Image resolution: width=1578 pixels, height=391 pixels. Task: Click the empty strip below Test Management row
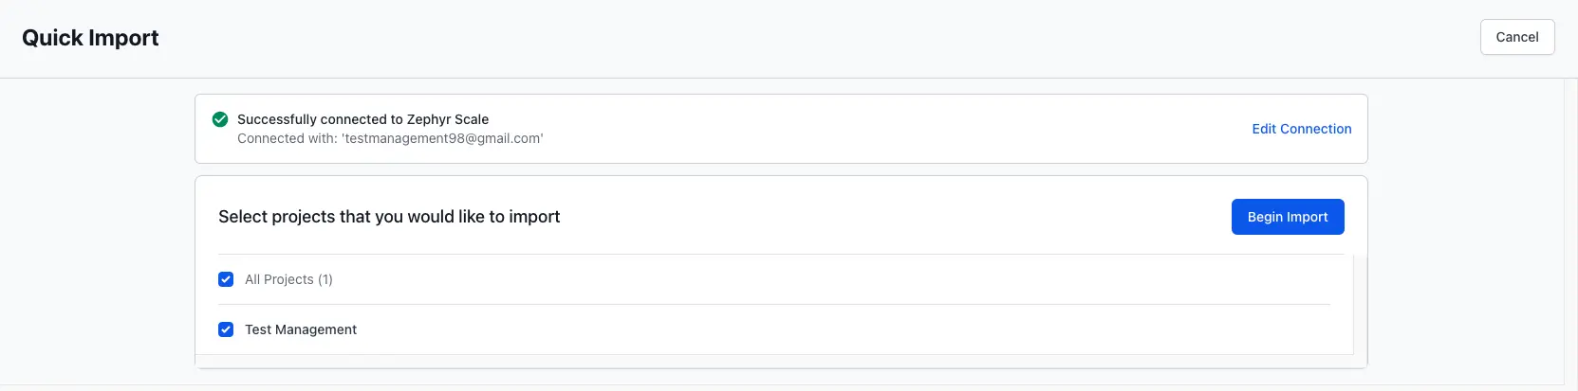click(759, 361)
